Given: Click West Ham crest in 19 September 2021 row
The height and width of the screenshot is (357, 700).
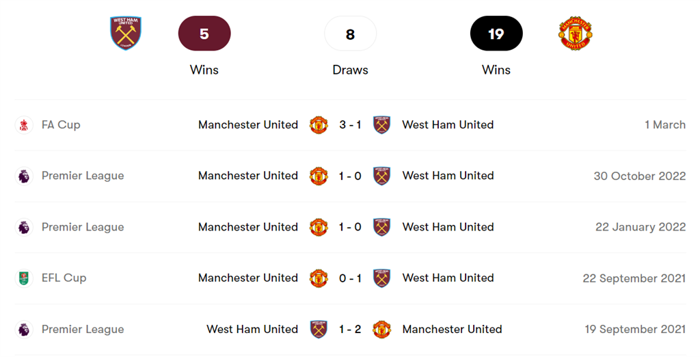Looking at the screenshot, I should 319,329.
